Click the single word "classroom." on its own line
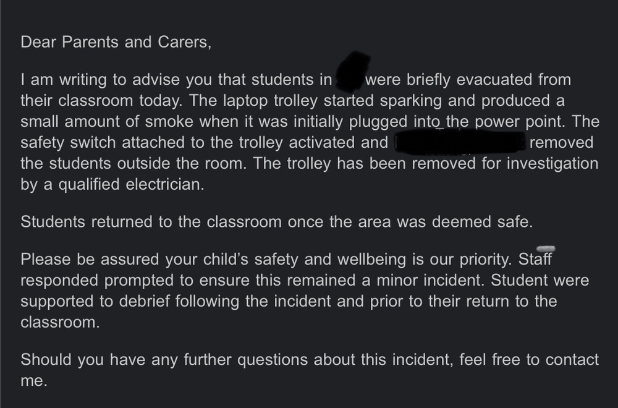This screenshot has width=618, height=408. tap(61, 323)
